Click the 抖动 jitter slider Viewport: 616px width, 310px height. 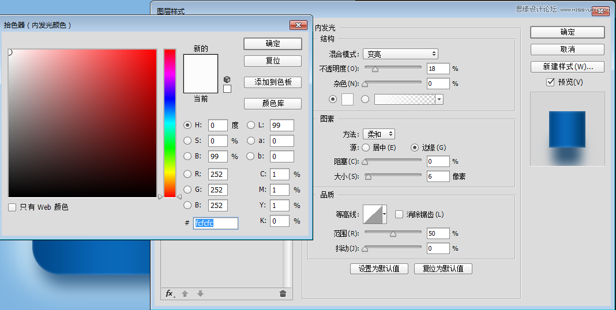pyautogui.click(x=393, y=248)
